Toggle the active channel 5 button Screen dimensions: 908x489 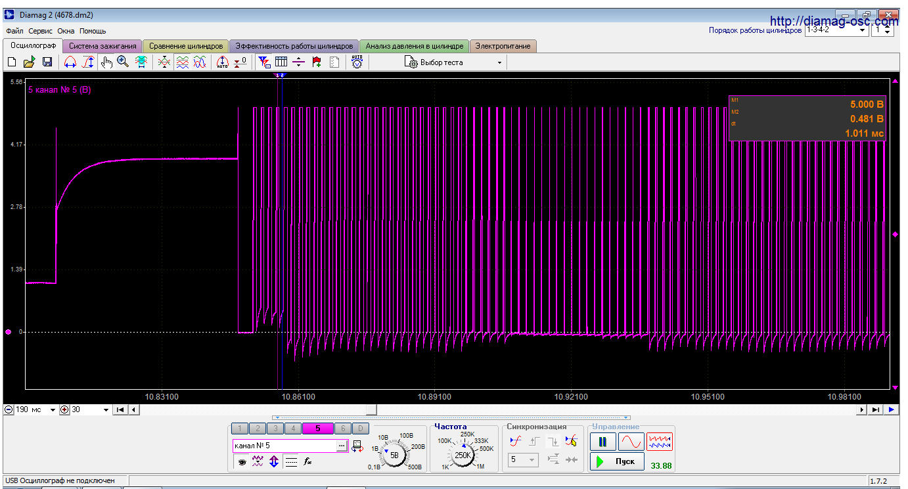coord(318,429)
